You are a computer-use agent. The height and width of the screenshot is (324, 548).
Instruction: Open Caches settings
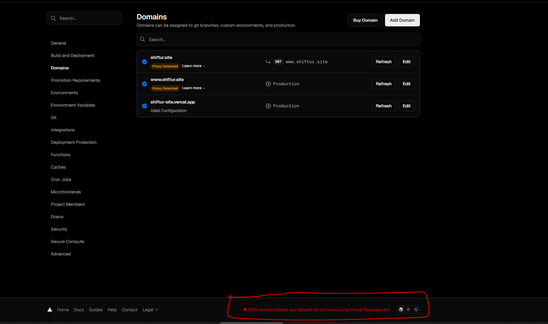(x=58, y=167)
